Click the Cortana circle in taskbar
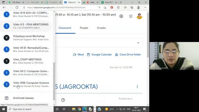The height and width of the screenshot is (112, 199). pos(57,109)
